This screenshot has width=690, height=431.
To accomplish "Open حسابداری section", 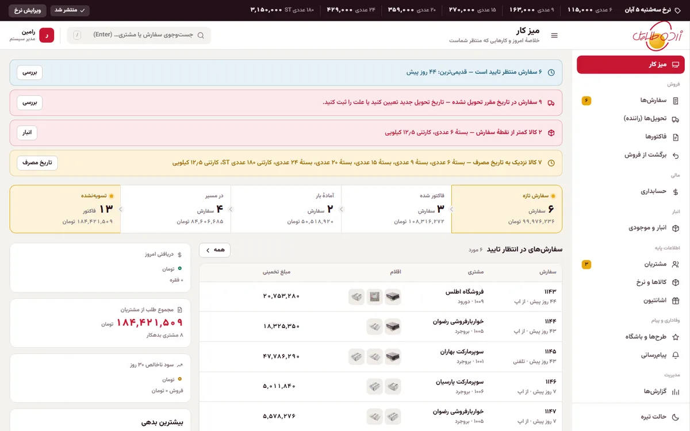I will [631, 191].
